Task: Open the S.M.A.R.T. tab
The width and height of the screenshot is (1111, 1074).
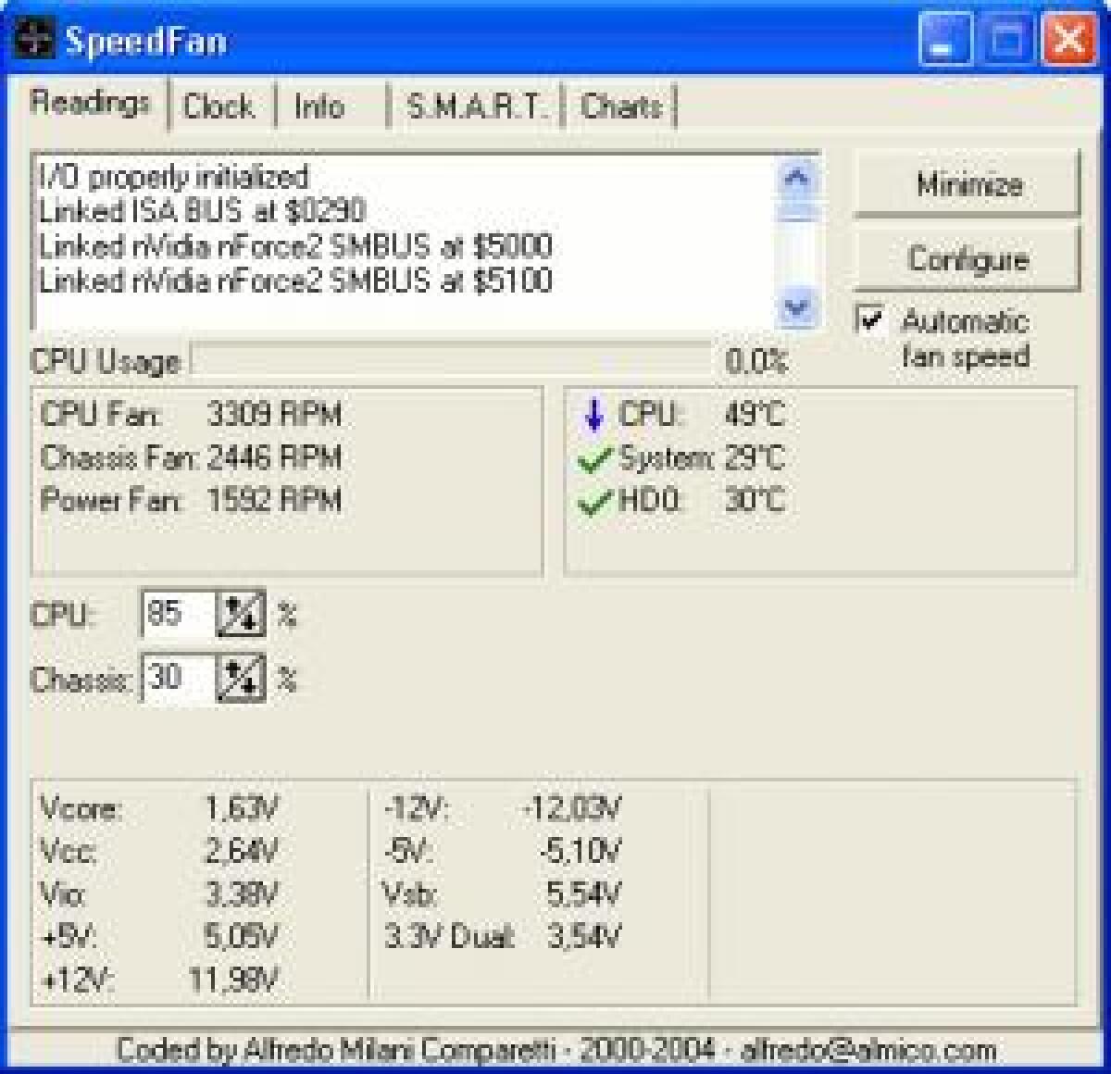Action: coord(474,106)
